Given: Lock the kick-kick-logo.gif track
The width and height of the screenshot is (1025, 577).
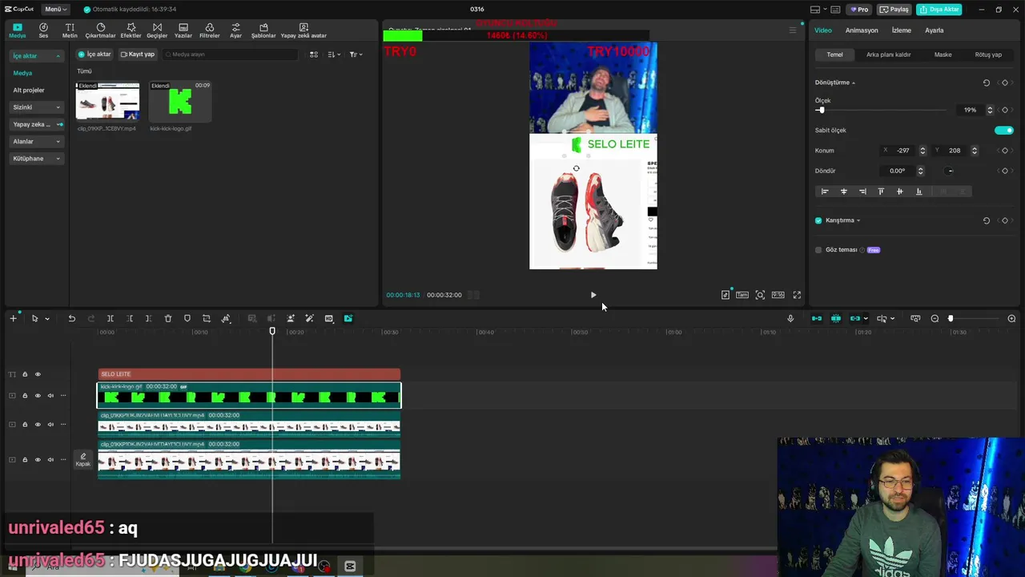Looking at the screenshot, I should click(x=25, y=395).
